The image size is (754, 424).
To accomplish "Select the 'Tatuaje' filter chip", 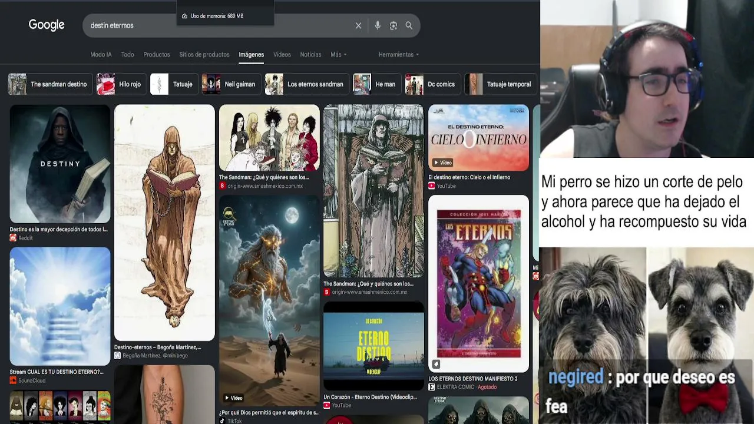I will coord(174,84).
